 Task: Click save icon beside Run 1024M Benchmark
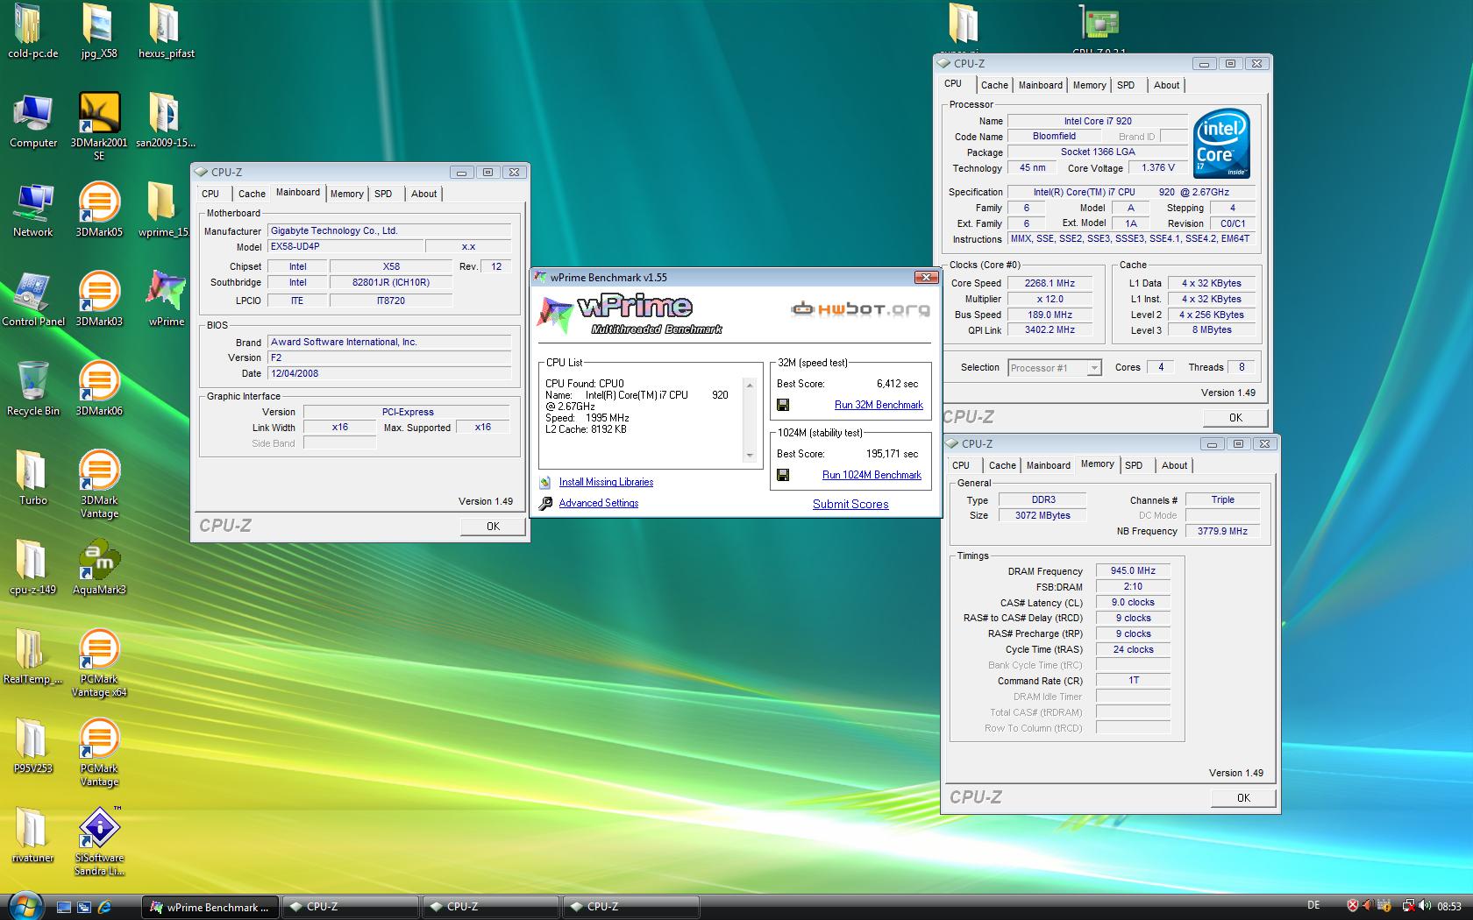pos(783,475)
